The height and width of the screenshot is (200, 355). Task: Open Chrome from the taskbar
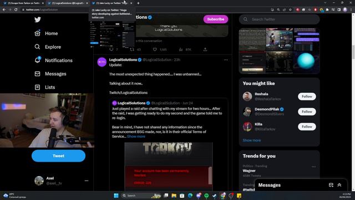pos(223,196)
